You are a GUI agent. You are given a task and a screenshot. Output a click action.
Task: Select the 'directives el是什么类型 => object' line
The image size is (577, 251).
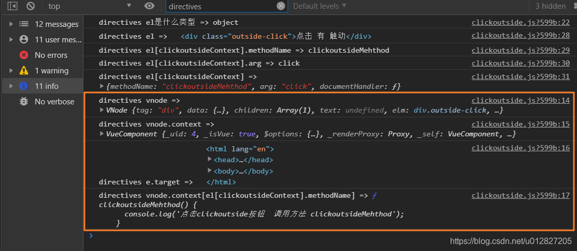click(168, 22)
